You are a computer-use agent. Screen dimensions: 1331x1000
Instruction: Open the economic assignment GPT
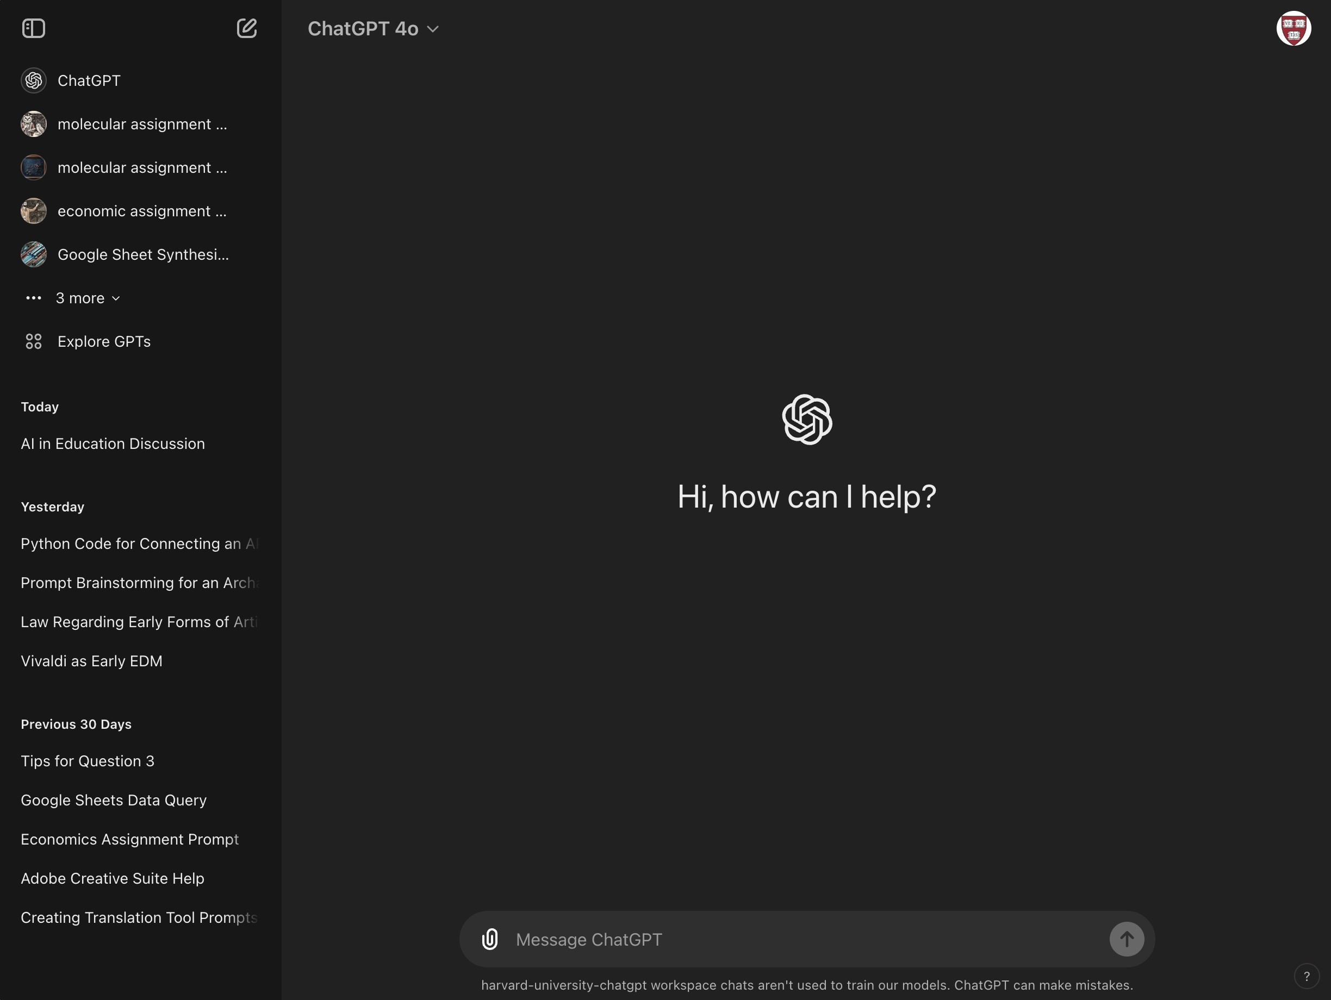pyautogui.click(x=141, y=211)
